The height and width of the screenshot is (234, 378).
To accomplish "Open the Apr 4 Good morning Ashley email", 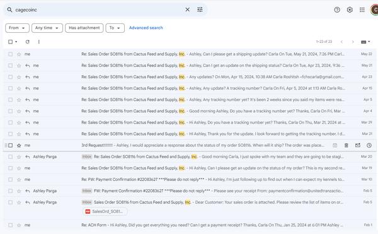I will pos(190,111).
